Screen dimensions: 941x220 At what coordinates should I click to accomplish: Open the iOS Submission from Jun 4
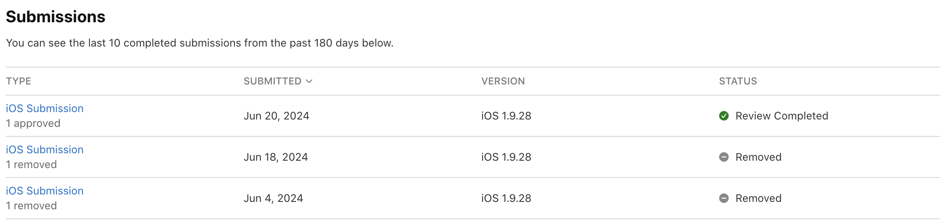(45, 191)
